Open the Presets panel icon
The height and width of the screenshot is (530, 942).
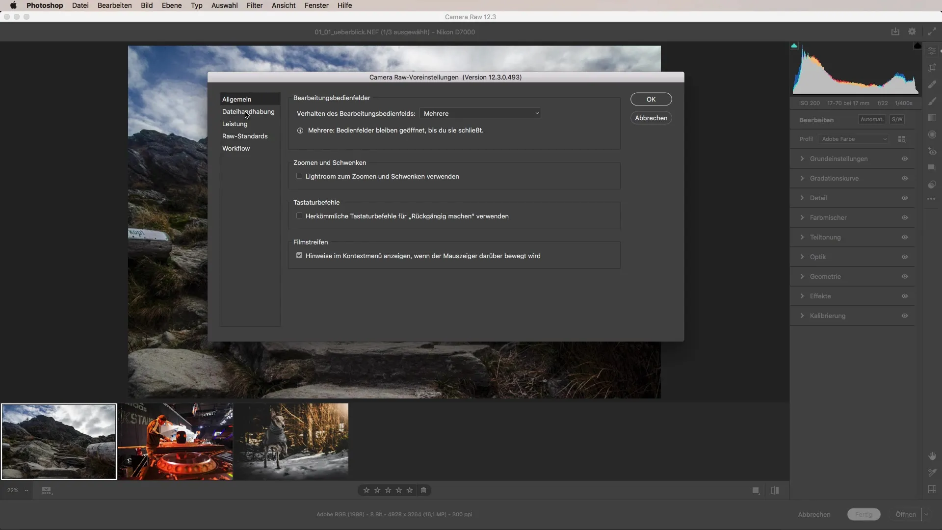click(x=932, y=185)
